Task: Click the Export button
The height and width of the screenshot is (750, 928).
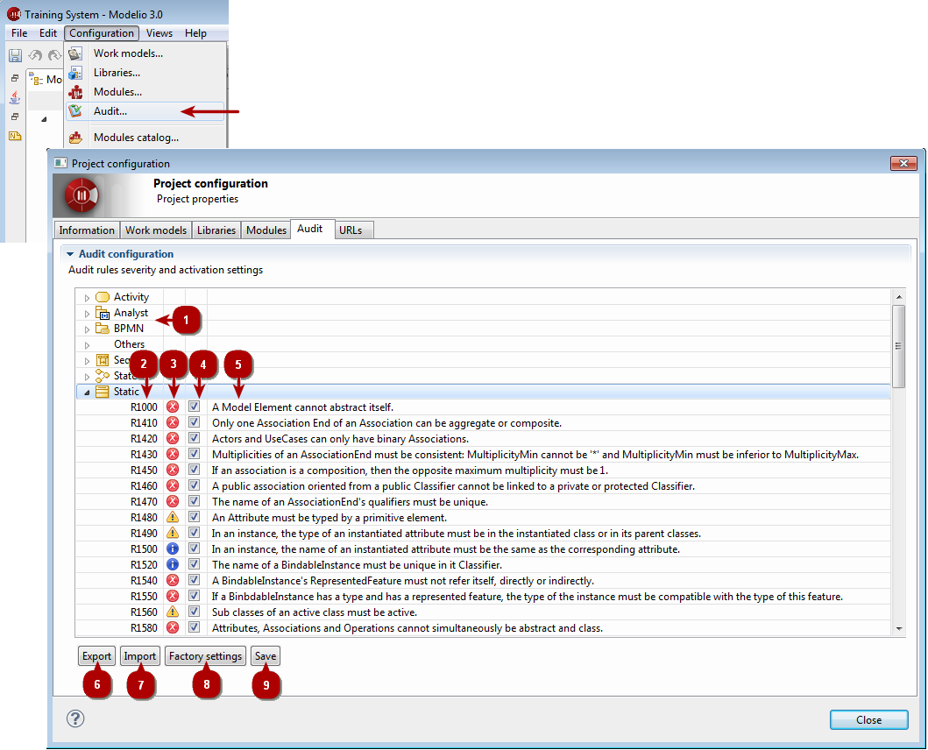Action: coord(96,656)
